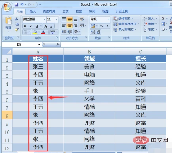Click the Name Box showing K8
This screenshot has height=153, width=172.
19,45
